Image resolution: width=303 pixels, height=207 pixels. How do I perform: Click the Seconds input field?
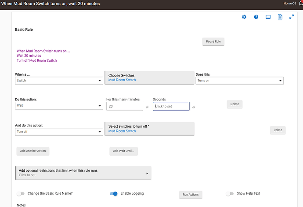pos(171,106)
